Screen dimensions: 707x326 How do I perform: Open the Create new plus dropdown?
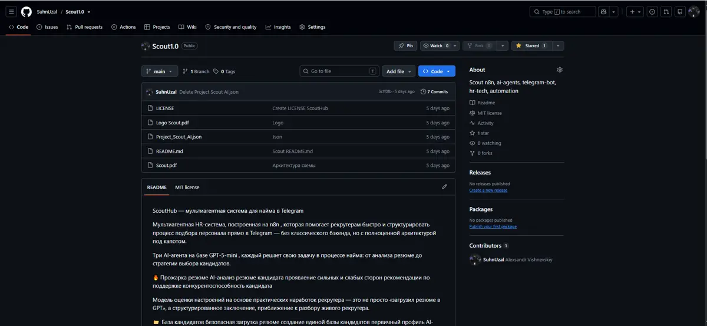635,12
